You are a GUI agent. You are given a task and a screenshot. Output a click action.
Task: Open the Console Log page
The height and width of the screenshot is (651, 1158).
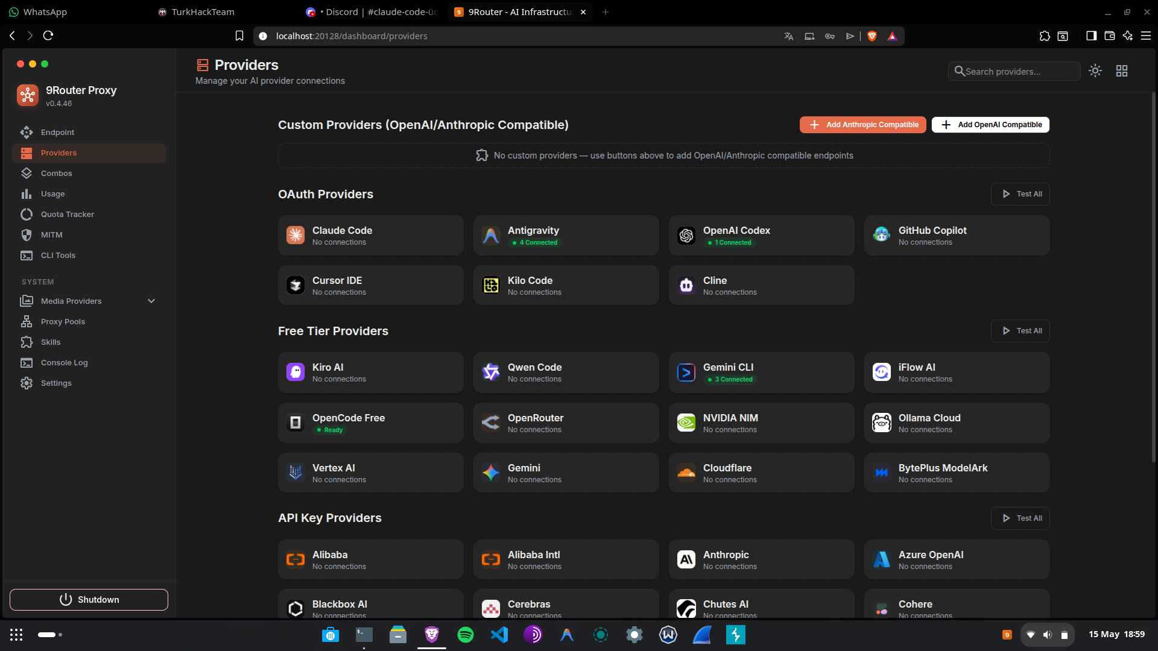(89, 363)
